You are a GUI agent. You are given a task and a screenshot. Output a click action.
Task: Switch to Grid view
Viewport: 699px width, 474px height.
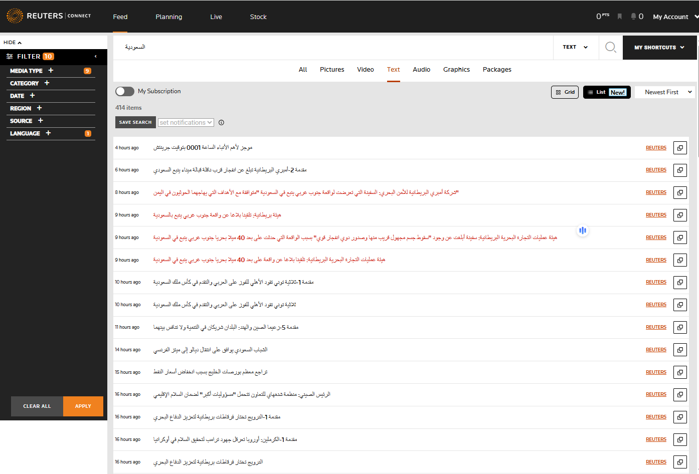pos(565,92)
